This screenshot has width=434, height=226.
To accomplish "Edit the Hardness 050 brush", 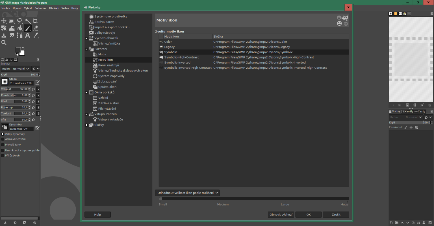I will pos(37,83).
